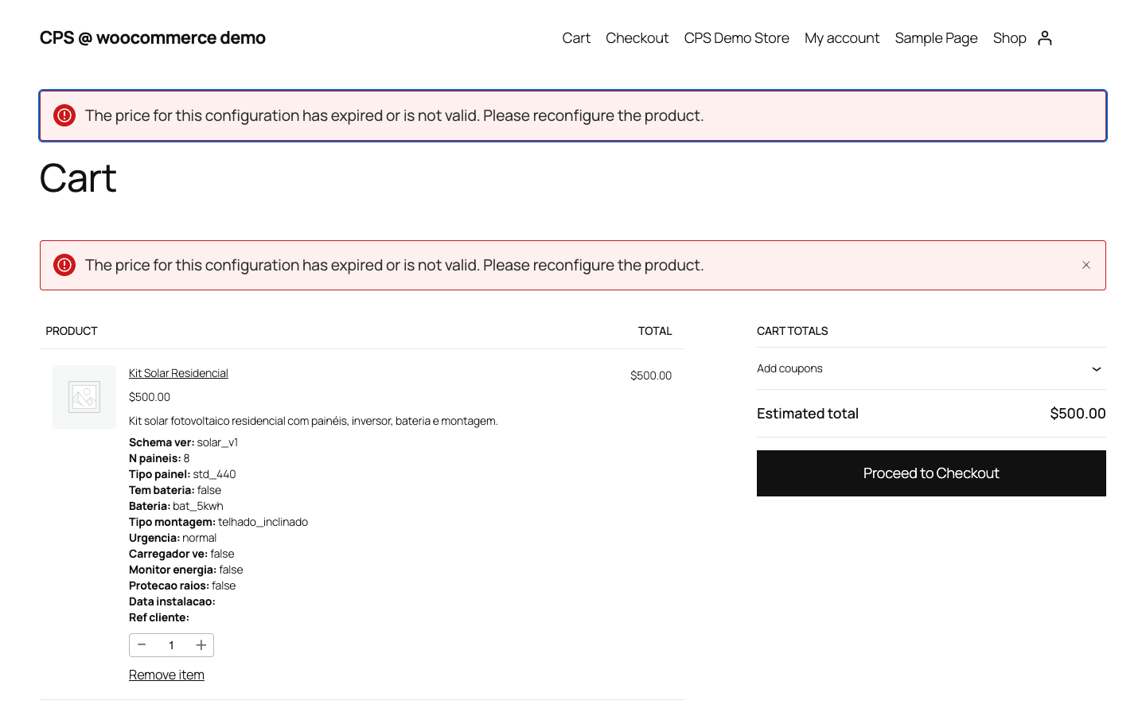Dismiss the price expired notice with the X
The image size is (1146, 716).
tap(1086, 265)
